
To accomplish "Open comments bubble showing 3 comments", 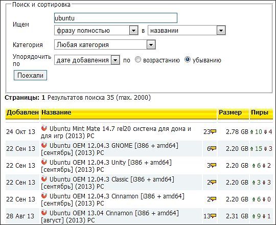I will tap(214, 166).
